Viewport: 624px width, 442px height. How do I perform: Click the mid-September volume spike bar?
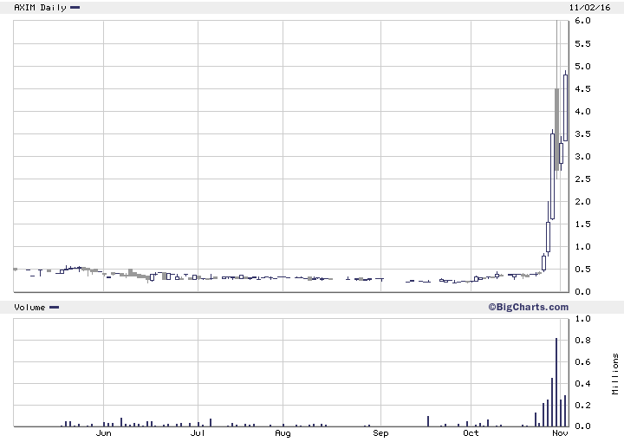tap(428, 421)
